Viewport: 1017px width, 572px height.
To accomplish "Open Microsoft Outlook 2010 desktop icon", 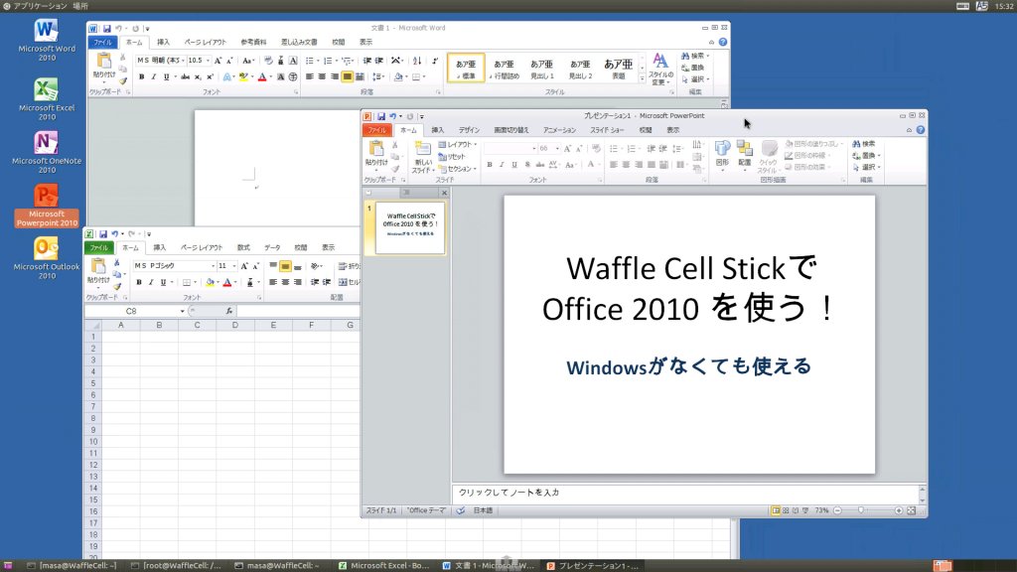I will point(46,257).
